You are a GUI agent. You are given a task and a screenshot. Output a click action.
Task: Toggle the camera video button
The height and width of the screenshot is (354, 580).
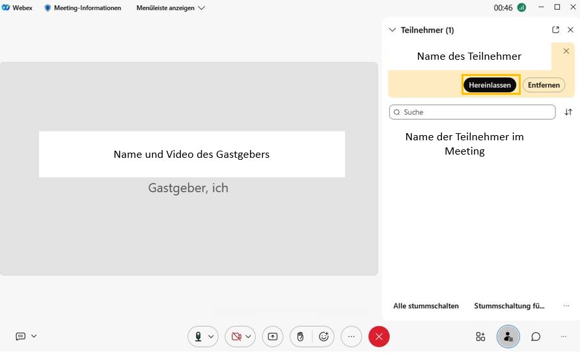[x=236, y=336]
